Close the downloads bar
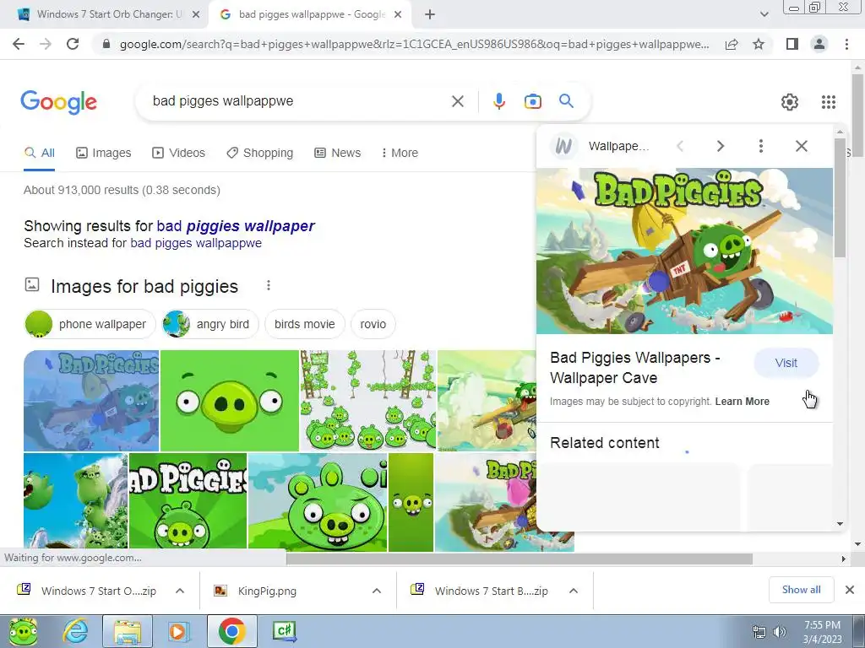Screen dimensions: 865x648 point(850,590)
